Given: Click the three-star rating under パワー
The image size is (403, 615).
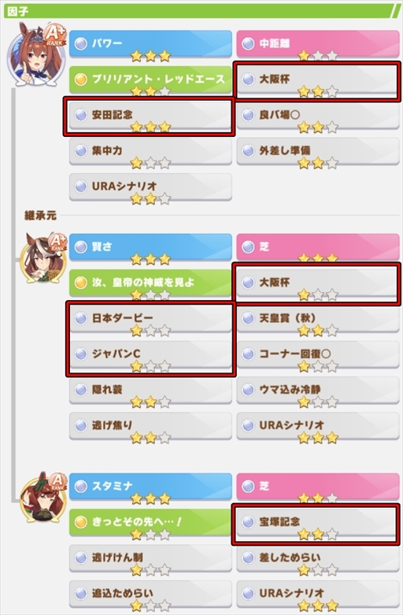Looking at the screenshot, I should pos(150,56).
